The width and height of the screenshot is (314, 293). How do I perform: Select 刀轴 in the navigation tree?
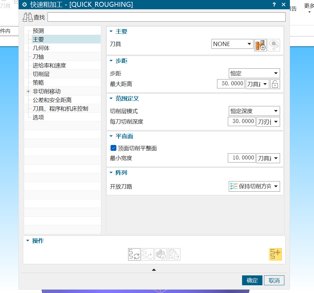pyautogui.click(x=38, y=57)
